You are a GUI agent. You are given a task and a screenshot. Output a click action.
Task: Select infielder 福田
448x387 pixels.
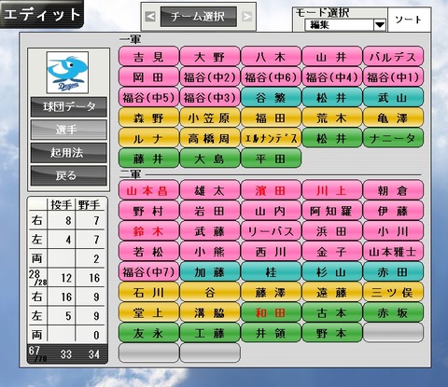(x=271, y=117)
